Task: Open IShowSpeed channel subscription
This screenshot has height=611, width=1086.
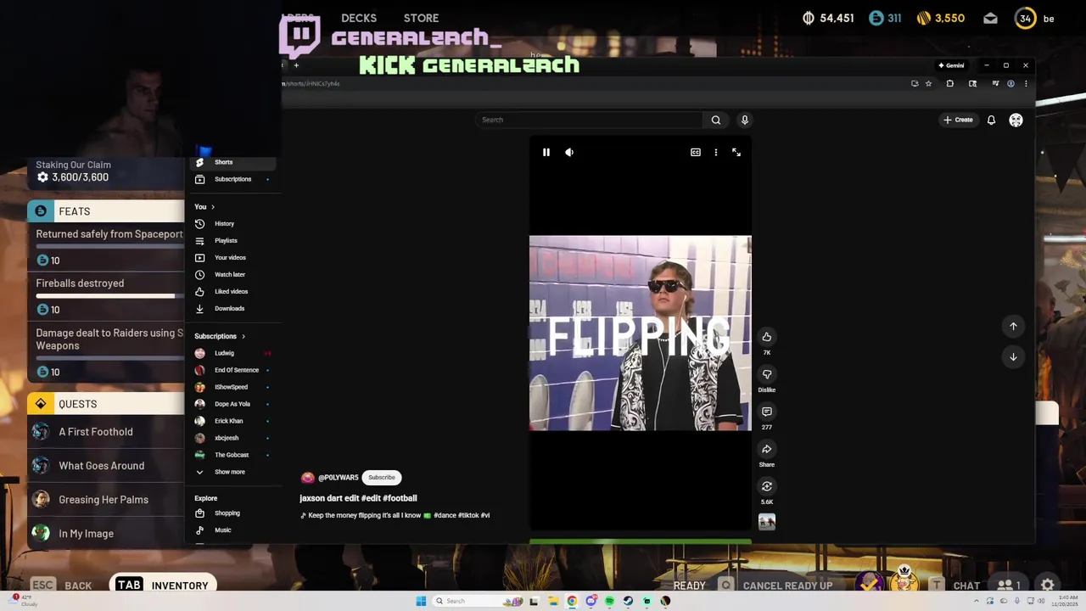Action: [x=231, y=387]
